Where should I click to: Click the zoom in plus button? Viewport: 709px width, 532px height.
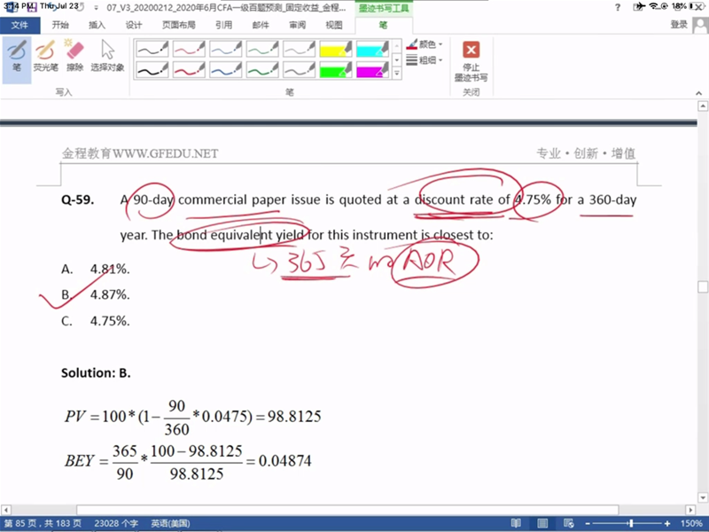click(667, 523)
